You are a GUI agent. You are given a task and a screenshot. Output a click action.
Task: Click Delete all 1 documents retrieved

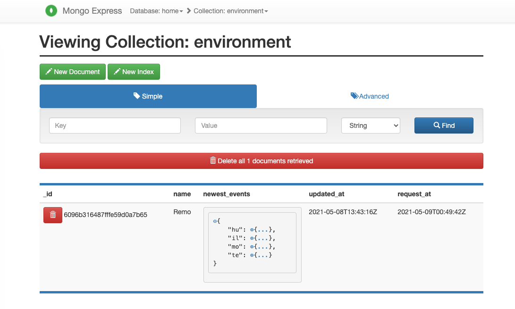coord(262,161)
